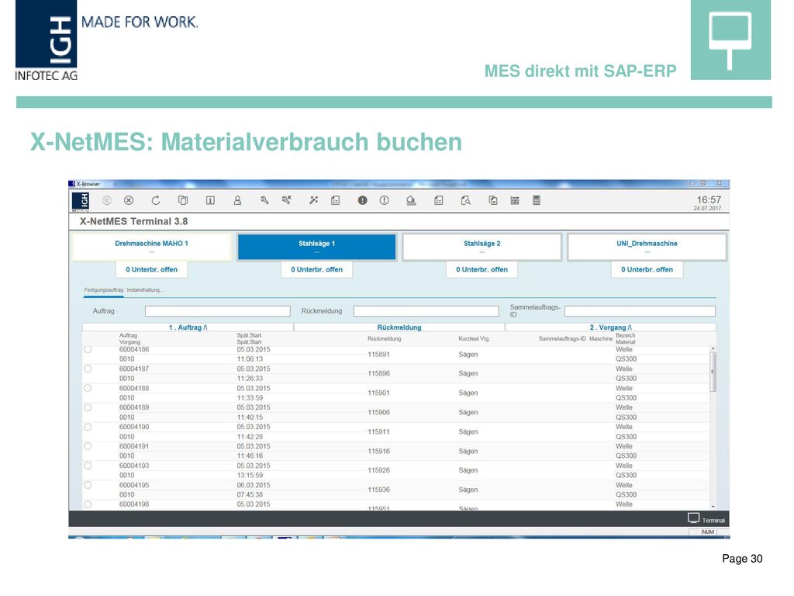Click the wrench with X toolbar icon
Image resolution: width=794 pixels, height=596 pixels.
click(287, 201)
